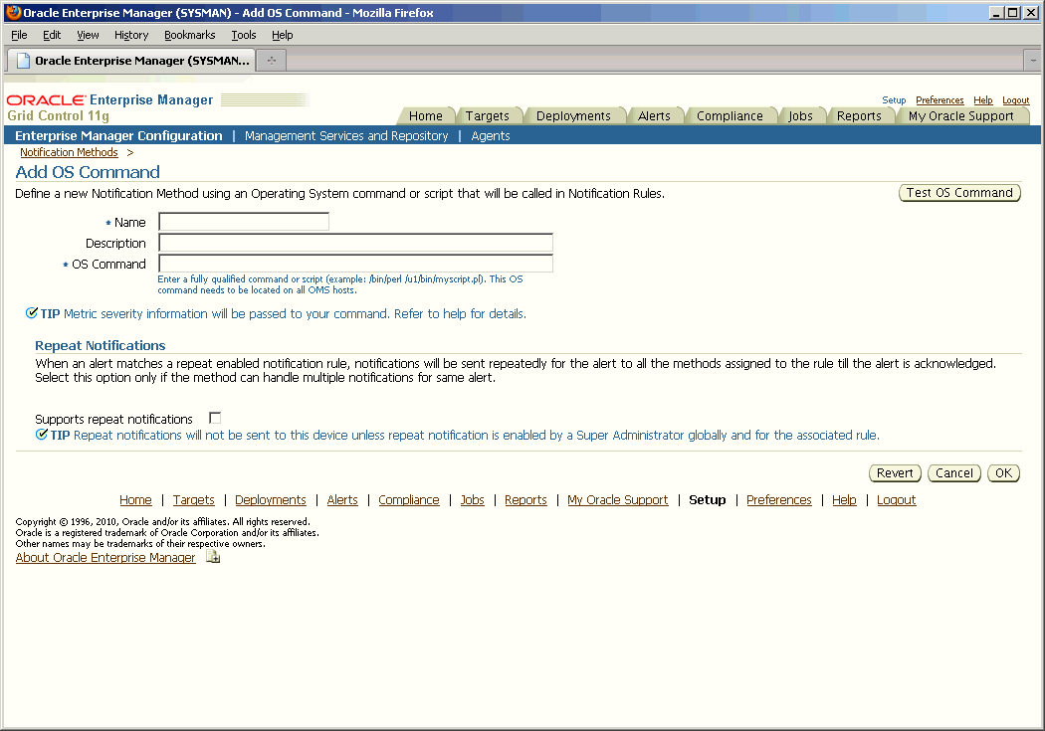
Task: Enable Supports repeat notifications checkbox
Action: pos(215,418)
